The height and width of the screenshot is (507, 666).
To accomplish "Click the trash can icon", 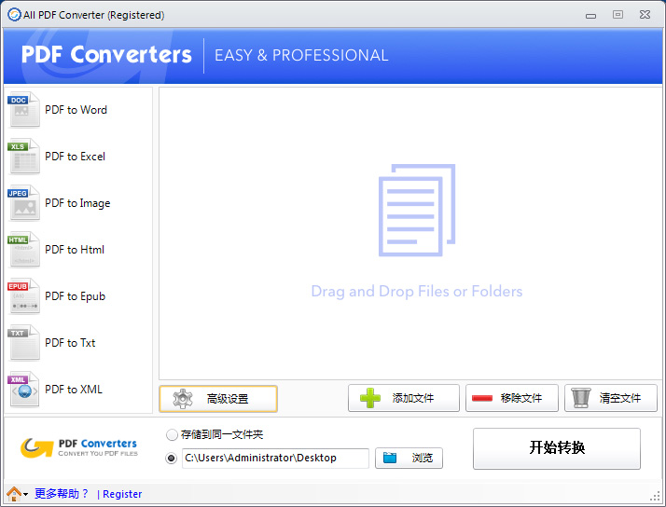I will pos(580,398).
